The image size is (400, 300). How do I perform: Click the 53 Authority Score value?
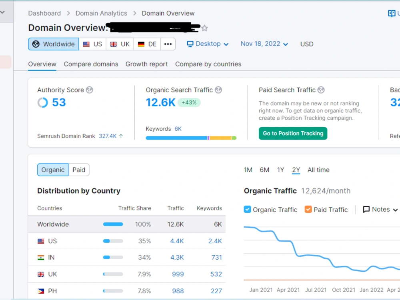[x=59, y=102]
